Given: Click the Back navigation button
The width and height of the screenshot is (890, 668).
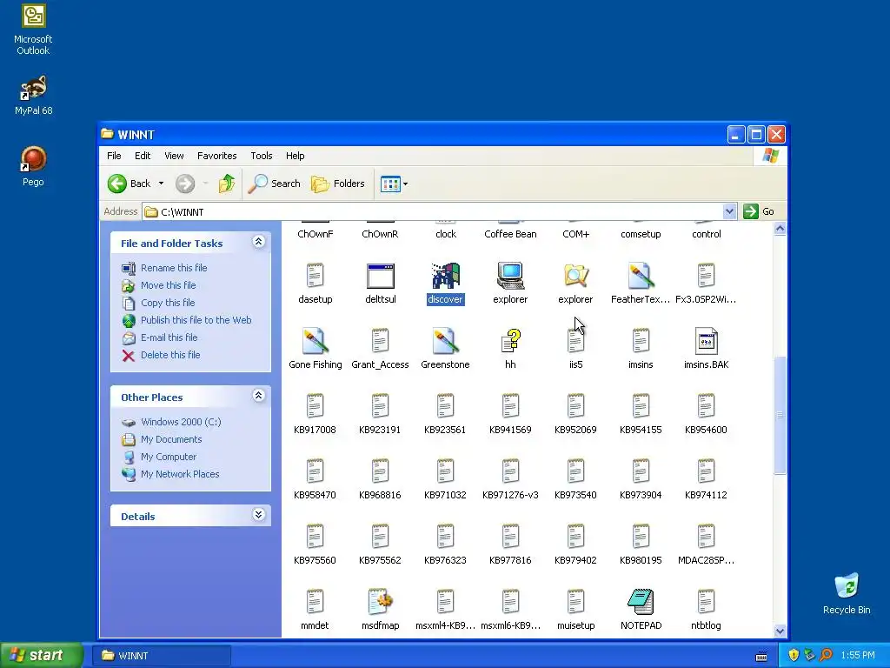Looking at the screenshot, I should (130, 184).
